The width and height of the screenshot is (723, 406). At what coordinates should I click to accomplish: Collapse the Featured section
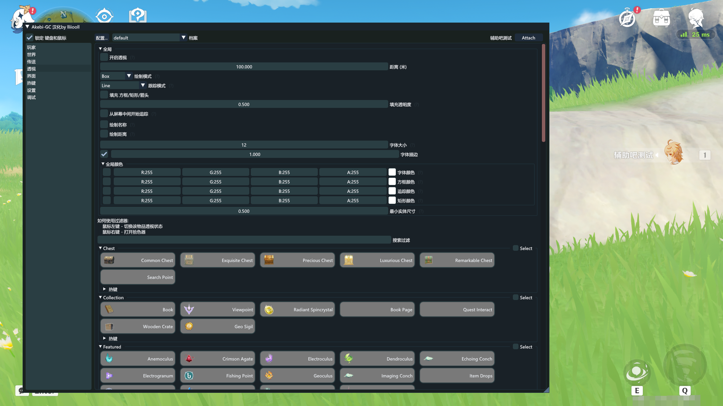[x=101, y=347]
